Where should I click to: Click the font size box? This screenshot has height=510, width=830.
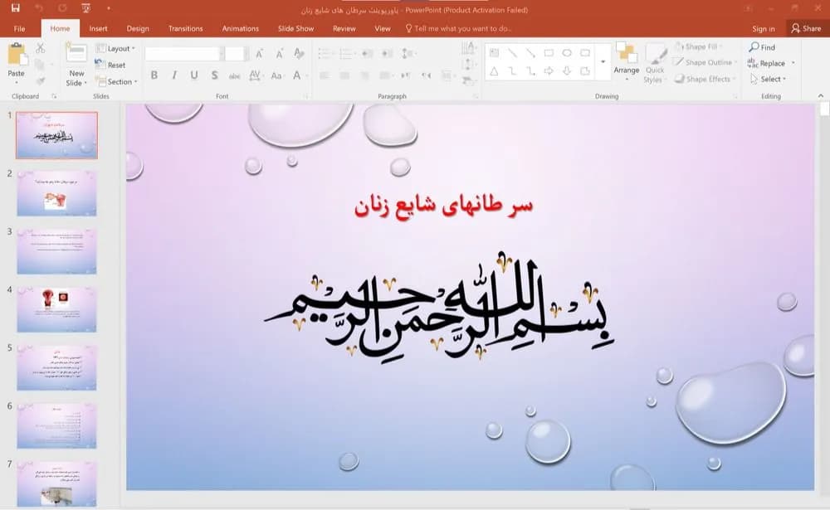[235, 53]
